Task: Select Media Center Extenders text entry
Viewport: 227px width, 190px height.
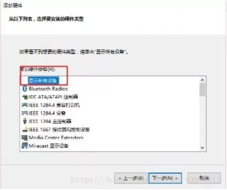Action: click(x=56, y=138)
